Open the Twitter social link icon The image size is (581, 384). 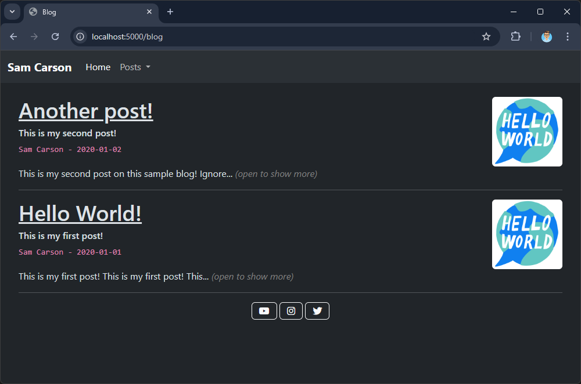317,311
